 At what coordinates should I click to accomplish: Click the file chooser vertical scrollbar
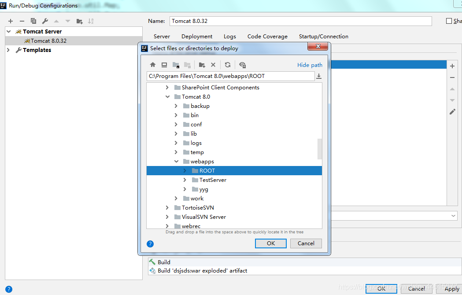(320, 149)
